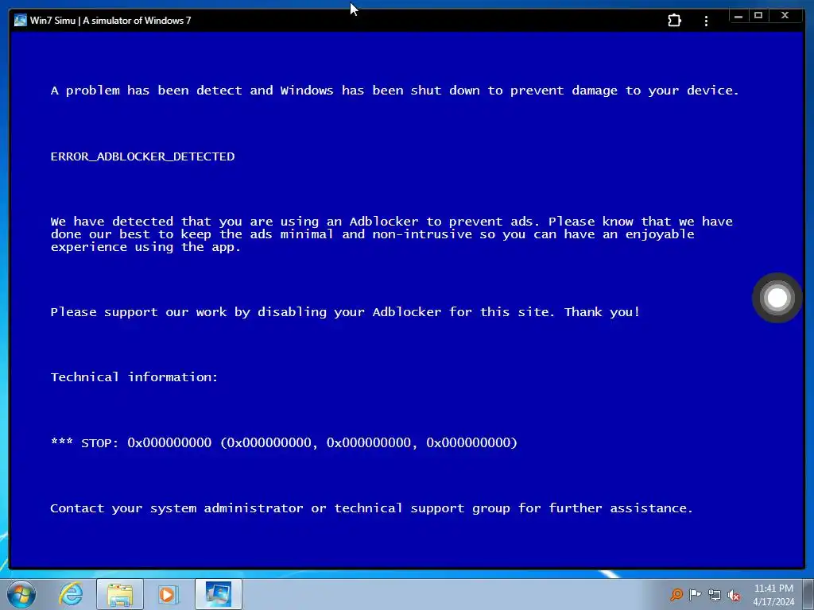Click the ERROR_ADBLOCKER_DETECTED text
Viewport: 814px width, 610px height.
click(143, 156)
